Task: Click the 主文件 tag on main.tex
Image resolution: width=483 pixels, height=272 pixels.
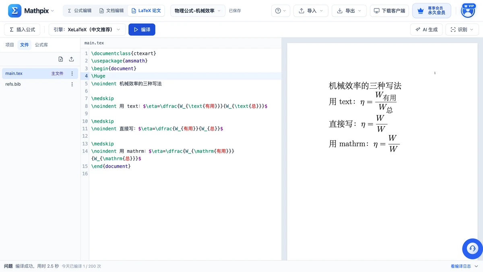Action: click(58, 74)
